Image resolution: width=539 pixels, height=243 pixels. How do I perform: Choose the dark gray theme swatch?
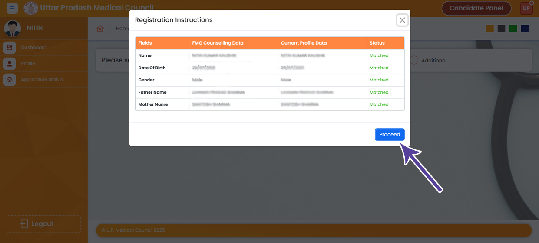click(x=501, y=29)
